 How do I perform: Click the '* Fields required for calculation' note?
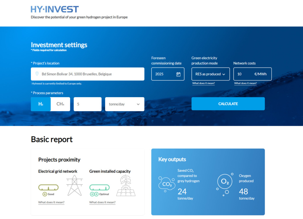[49, 50]
